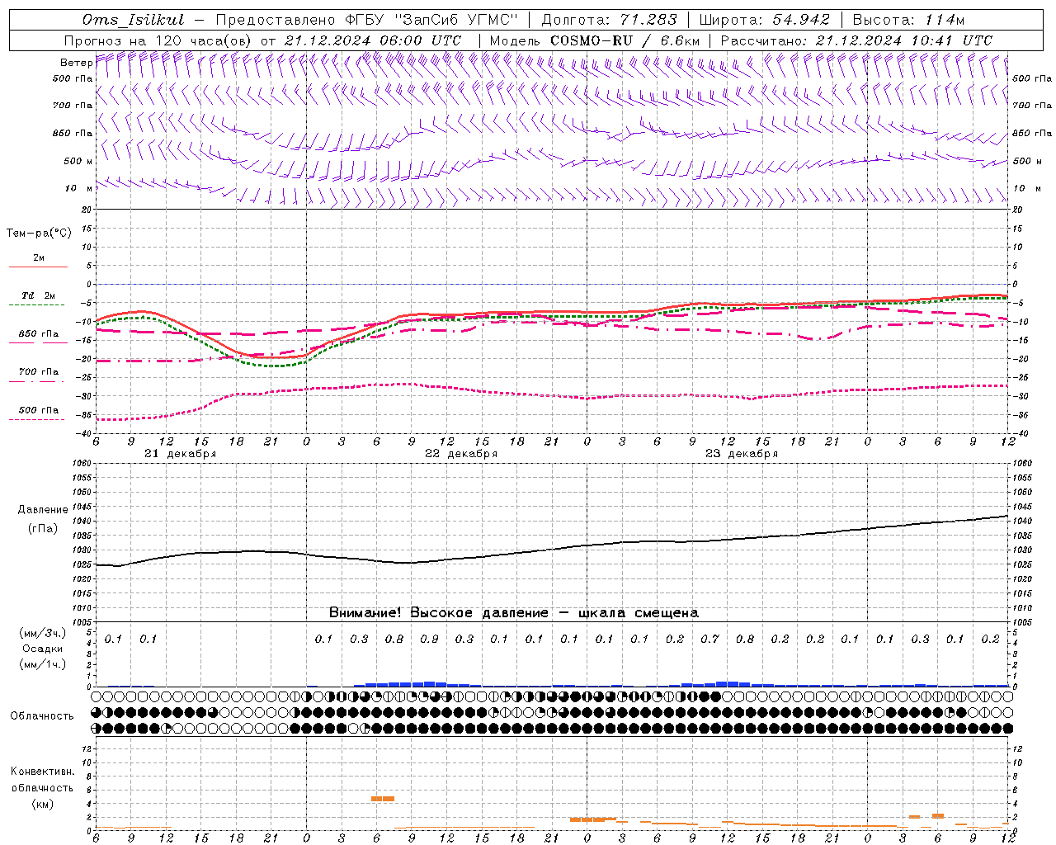
Task: Click the Td 2м legend entry
Action: click(38, 295)
